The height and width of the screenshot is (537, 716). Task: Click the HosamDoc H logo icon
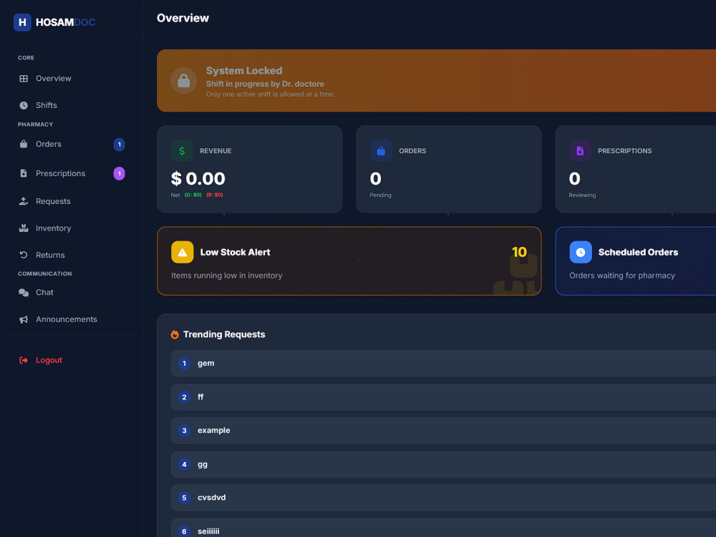(x=22, y=22)
